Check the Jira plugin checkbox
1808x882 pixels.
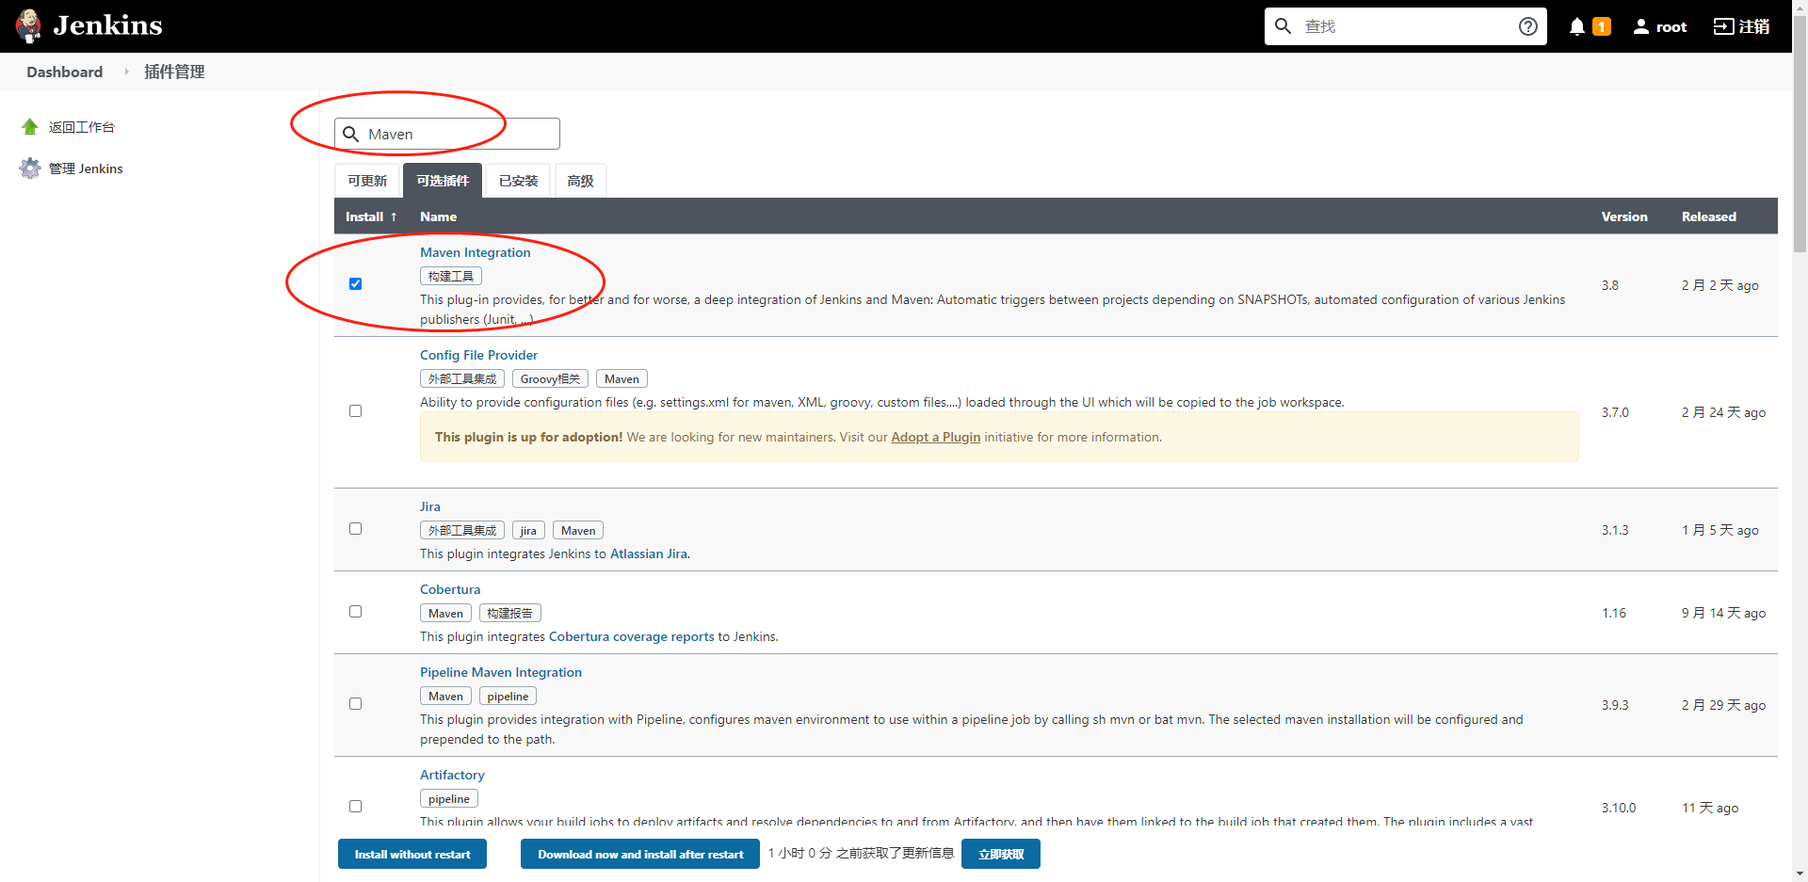tap(355, 528)
